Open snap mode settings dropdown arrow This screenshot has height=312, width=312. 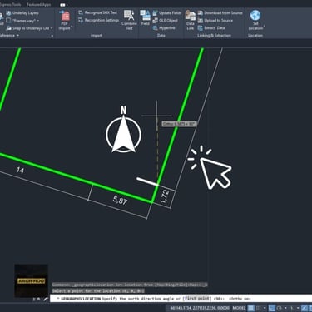click(265, 308)
